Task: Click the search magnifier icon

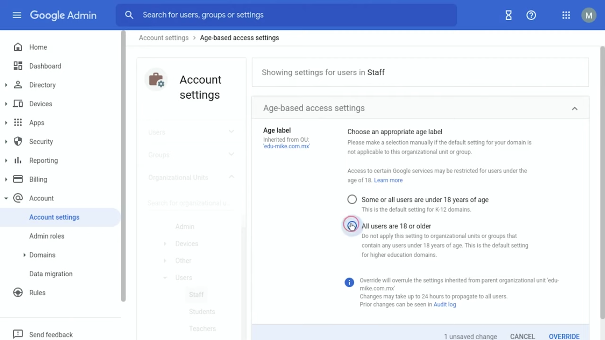Action: pyautogui.click(x=129, y=15)
